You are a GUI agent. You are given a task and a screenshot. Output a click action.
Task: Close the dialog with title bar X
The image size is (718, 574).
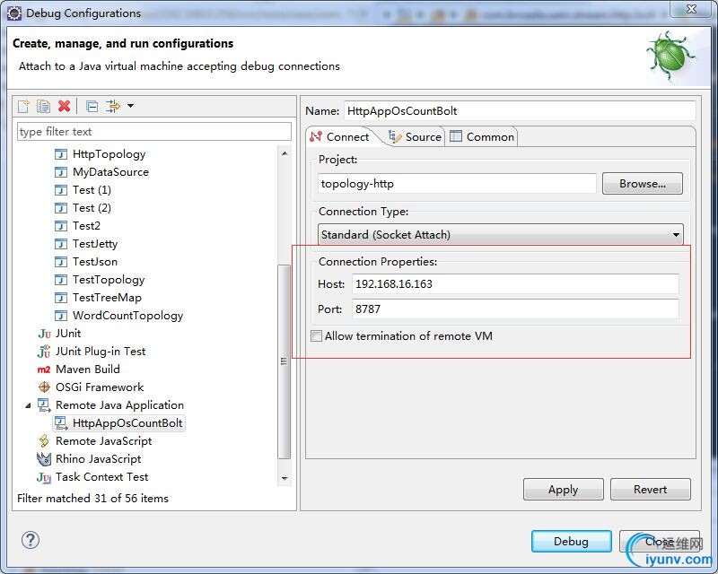tap(691, 9)
